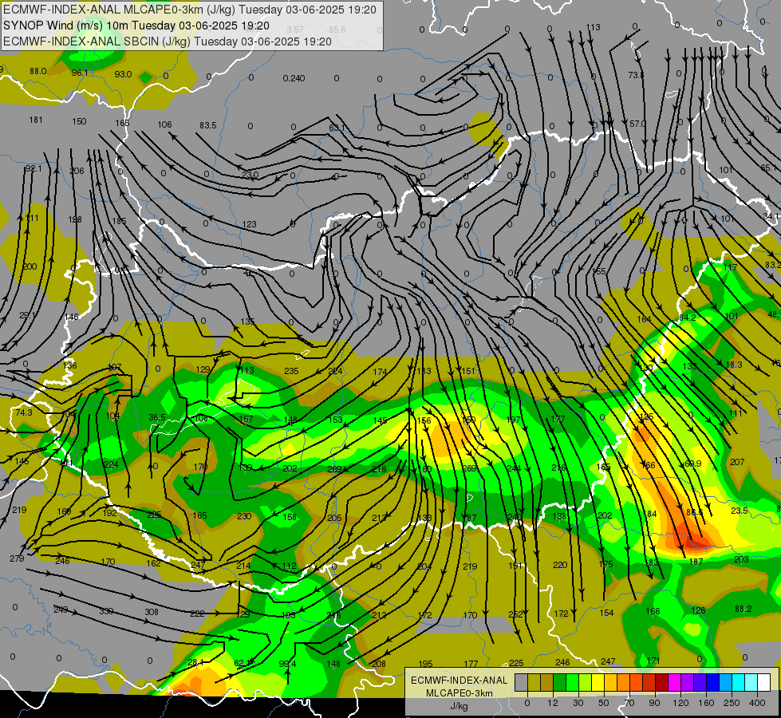Click the 235 value on the map
Viewport: 781px width, 718px height.
pos(291,371)
